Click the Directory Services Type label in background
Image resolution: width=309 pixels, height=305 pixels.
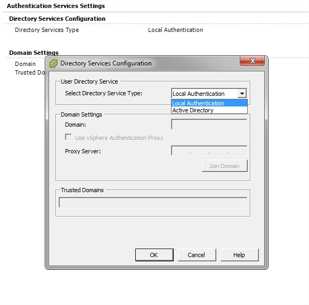click(x=47, y=30)
